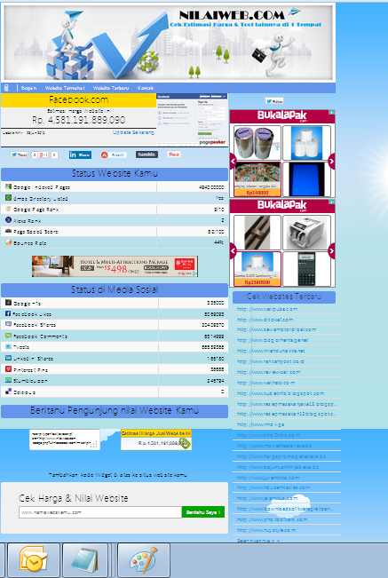Viewport: 388px width, 578px height.
Task: Click the Google Page Rank icon
Action: [x=8, y=209]
